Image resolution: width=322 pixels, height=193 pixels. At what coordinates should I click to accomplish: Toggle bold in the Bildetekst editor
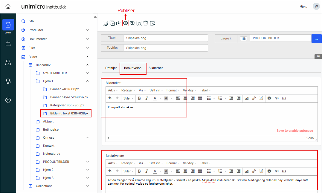[x=139, y=98]
